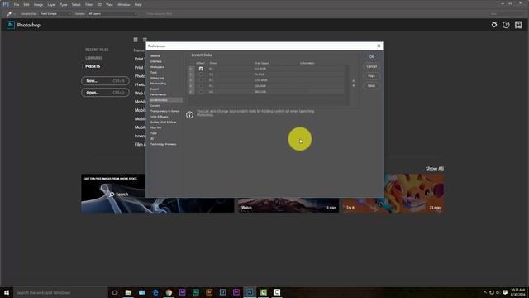This screenshot has width=529, height=298.
Task: Enable scratch disk number 3 checkbox
Action: click(x=201, y=80)
